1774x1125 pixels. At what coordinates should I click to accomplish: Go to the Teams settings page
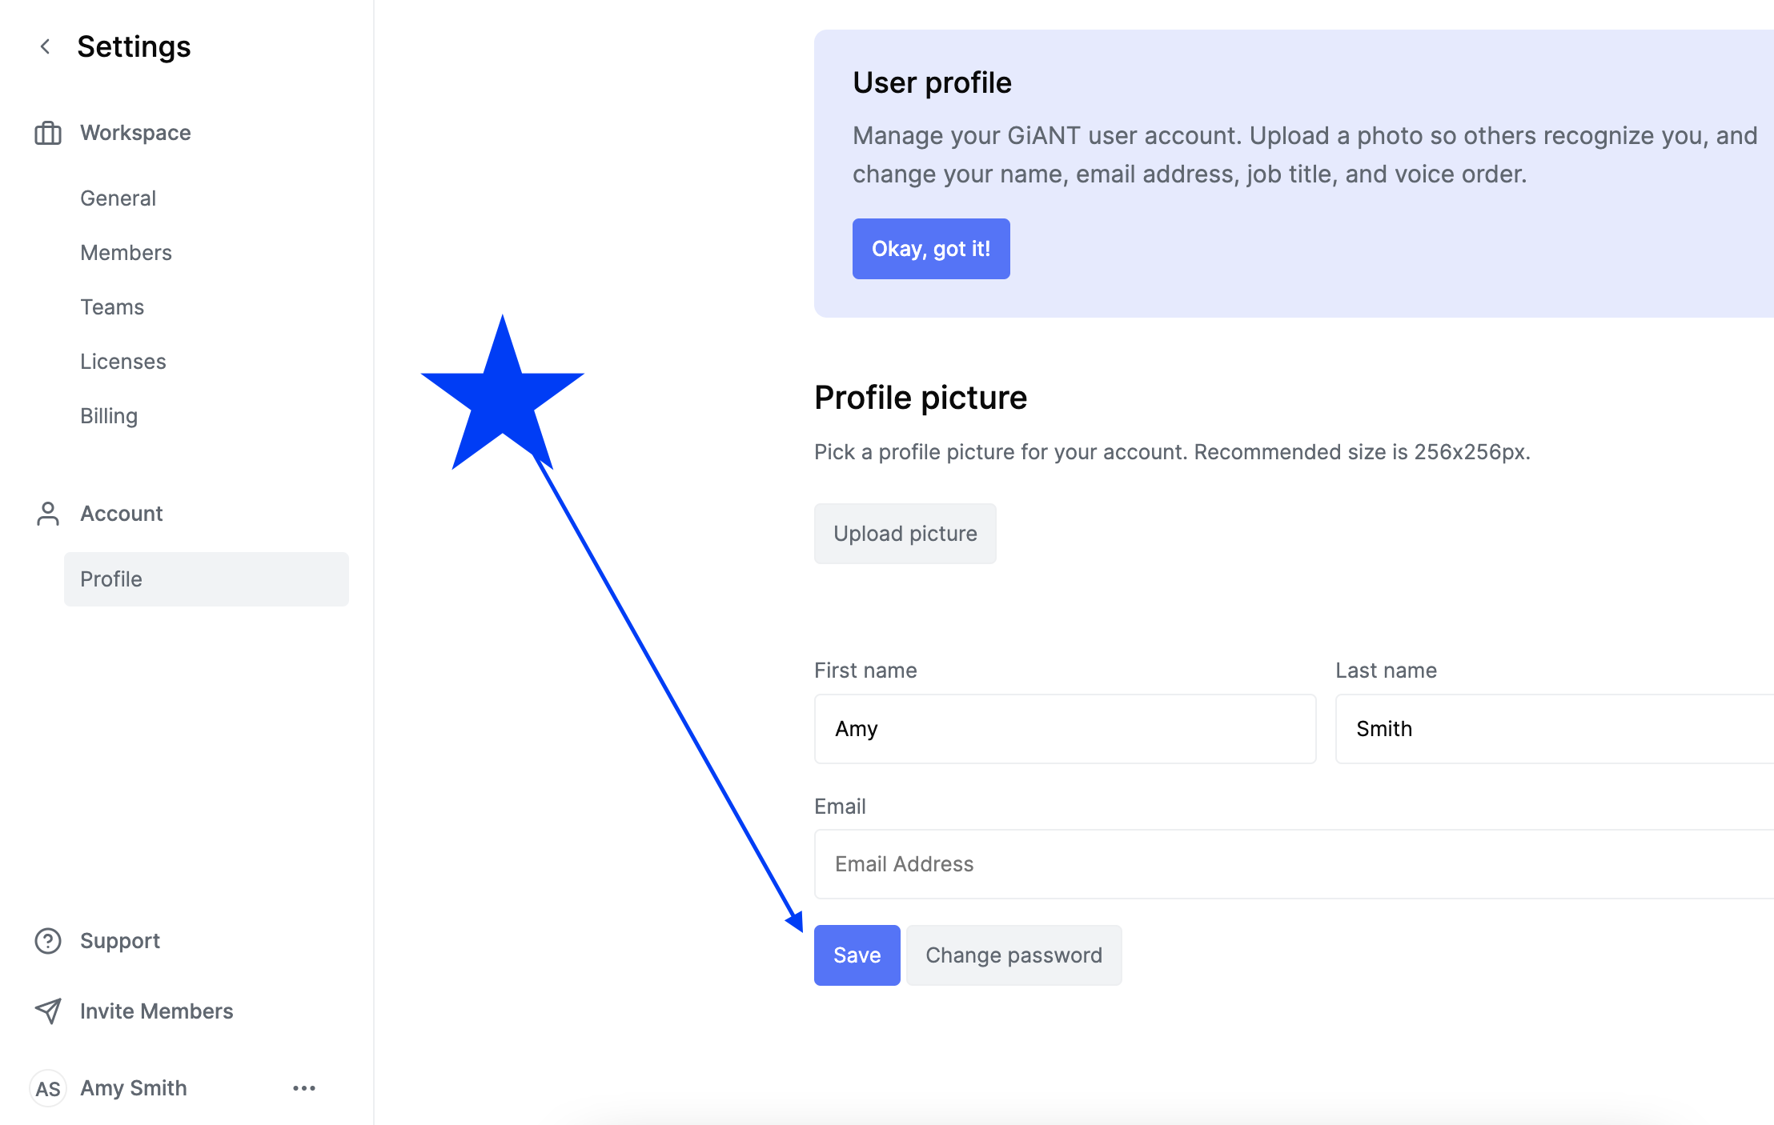coord(112,307)
